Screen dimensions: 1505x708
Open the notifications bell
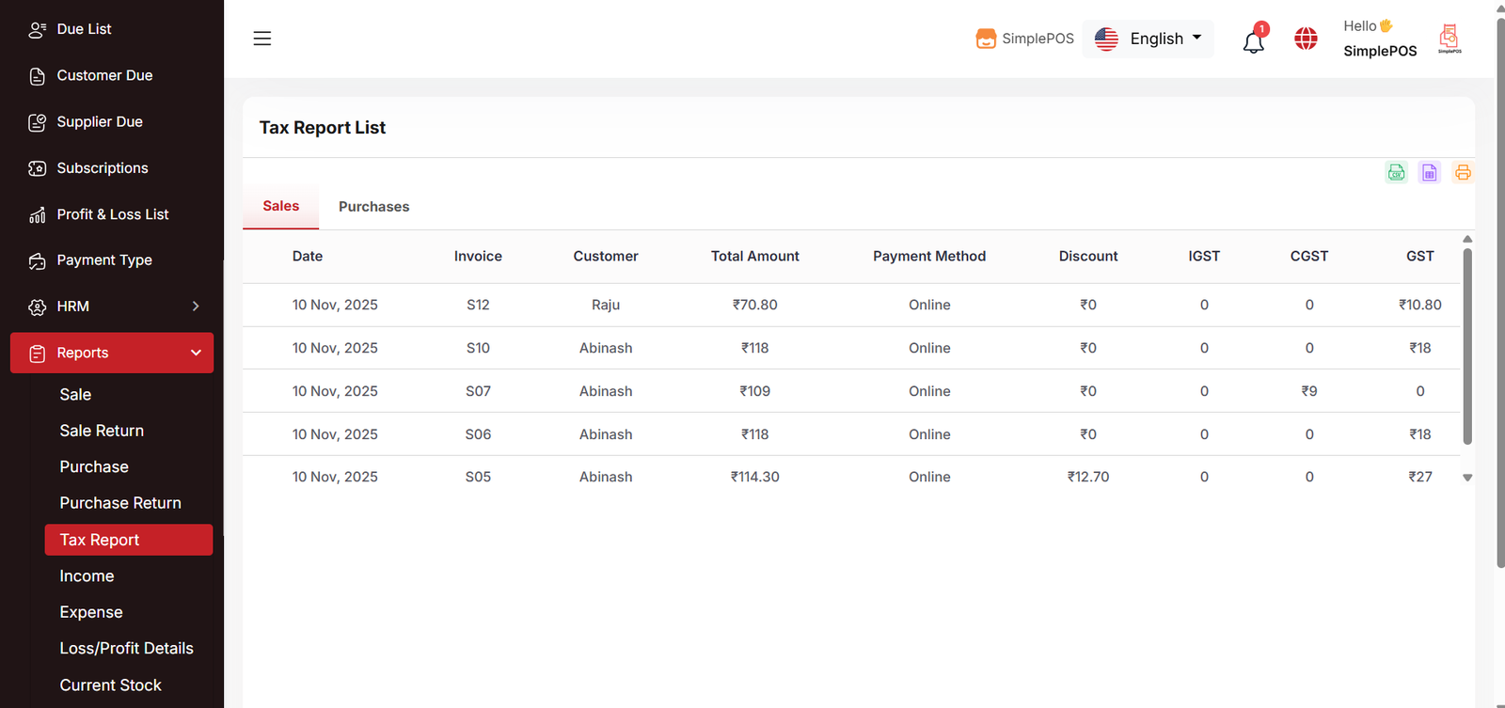click(x=1253, y=41)
